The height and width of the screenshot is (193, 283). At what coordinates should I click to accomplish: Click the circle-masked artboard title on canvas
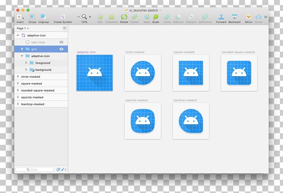[135, 52]
